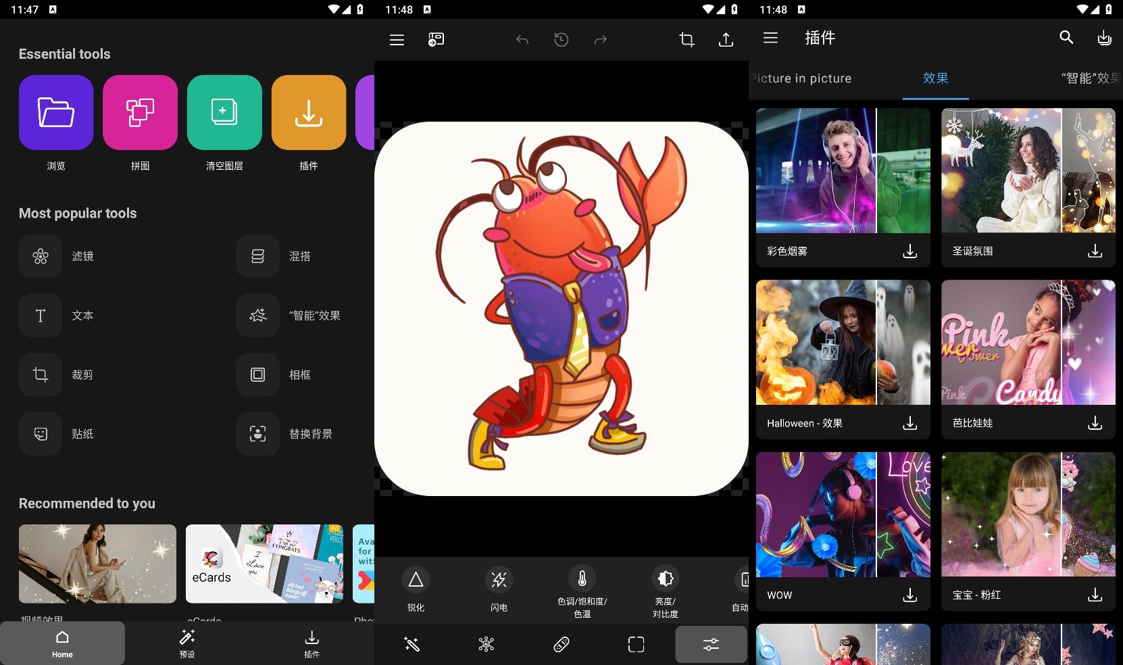
Task: Open the 浏览 file browser tool
Action: [55, 126]
